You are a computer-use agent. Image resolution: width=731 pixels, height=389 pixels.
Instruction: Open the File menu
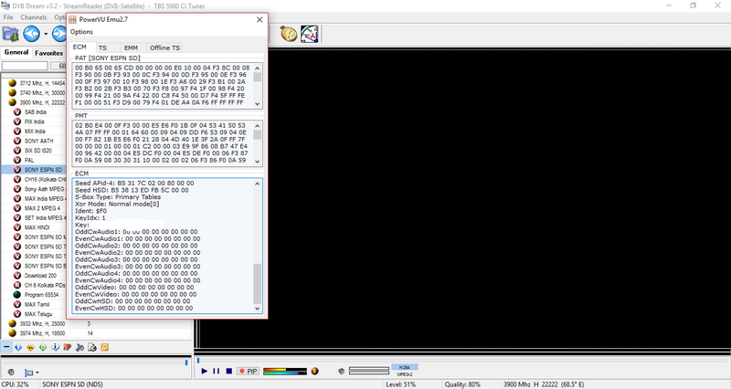click(8, 17)
